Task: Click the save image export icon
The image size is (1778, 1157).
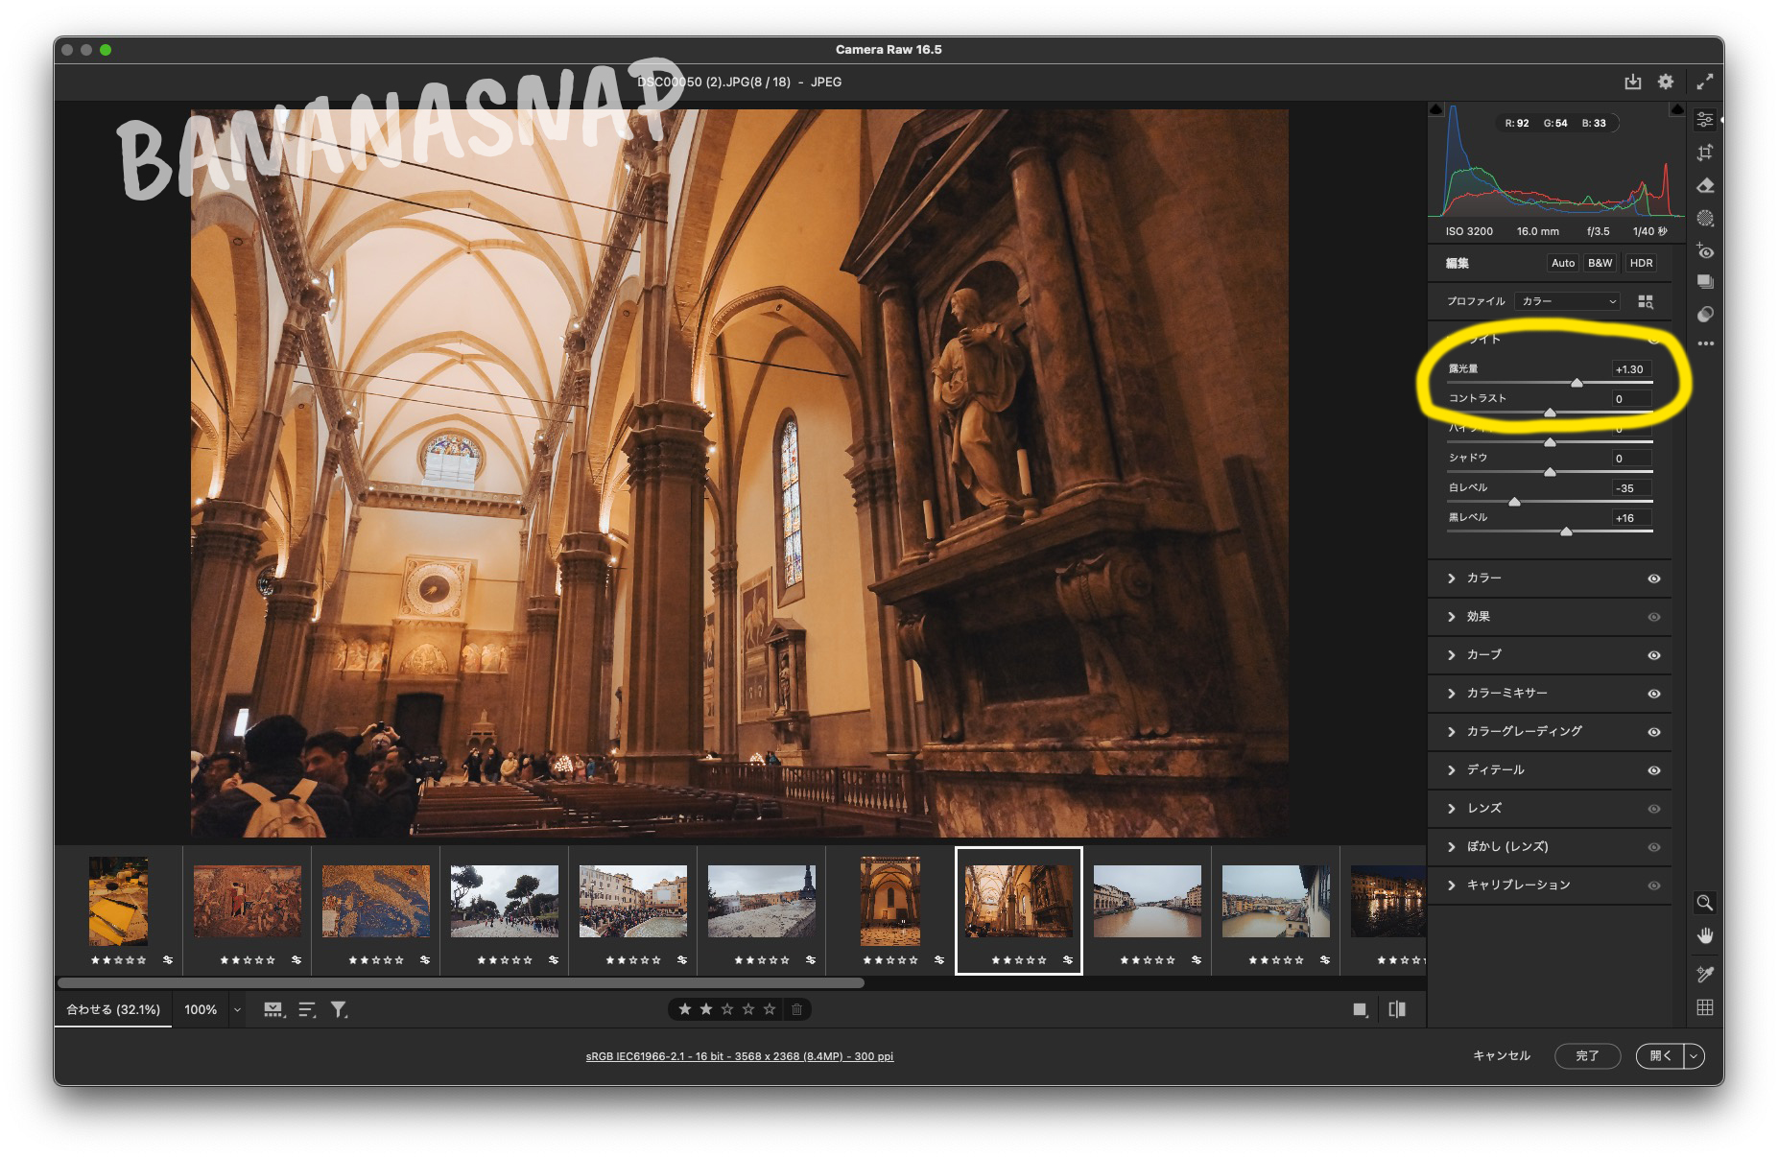Action: click(1632, 82)
